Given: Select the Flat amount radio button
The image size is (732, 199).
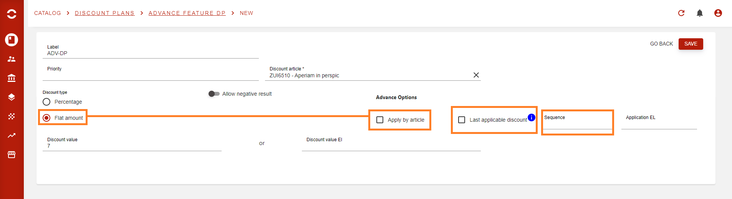Looking at the screenshot, I should coord(46,118).
